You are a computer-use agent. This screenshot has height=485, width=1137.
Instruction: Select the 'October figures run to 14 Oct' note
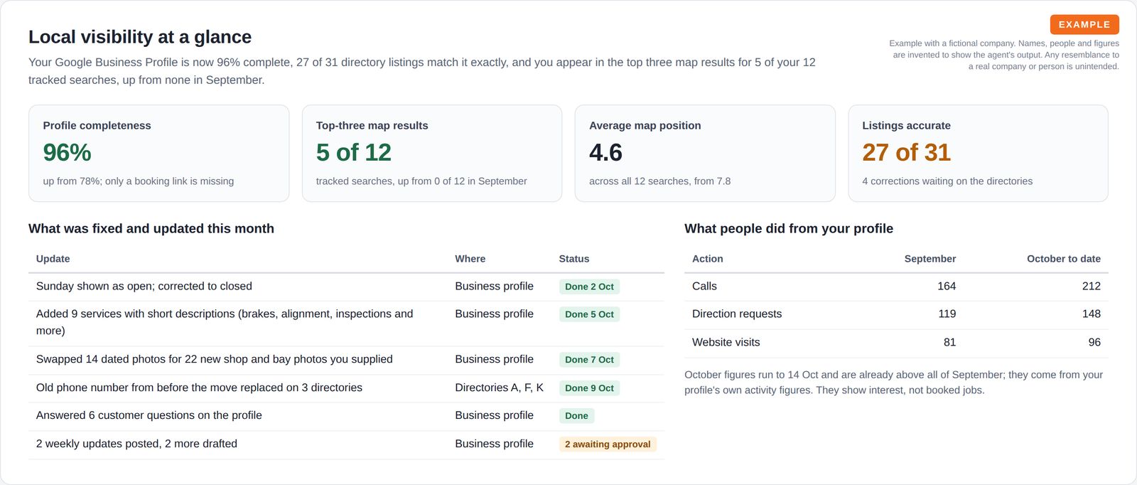click(x=894, y=383)
